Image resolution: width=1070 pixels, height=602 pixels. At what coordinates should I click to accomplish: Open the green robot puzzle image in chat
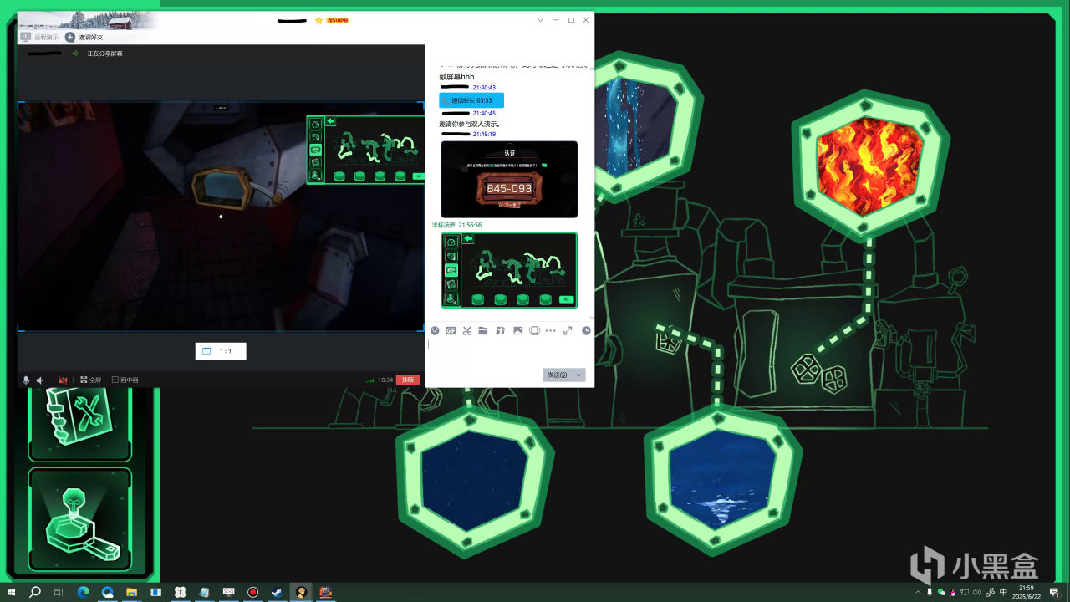click(x=509, y=270)
